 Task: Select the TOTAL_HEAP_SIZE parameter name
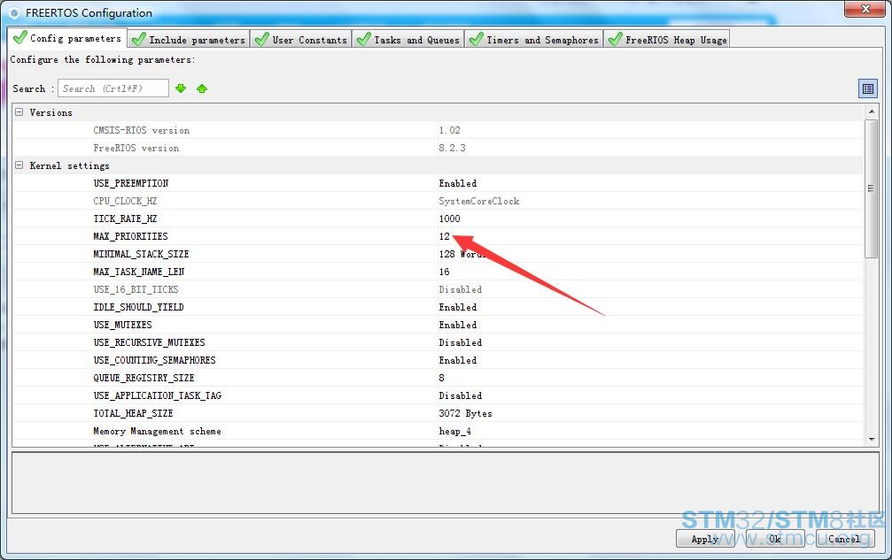[x=133, y=413]
